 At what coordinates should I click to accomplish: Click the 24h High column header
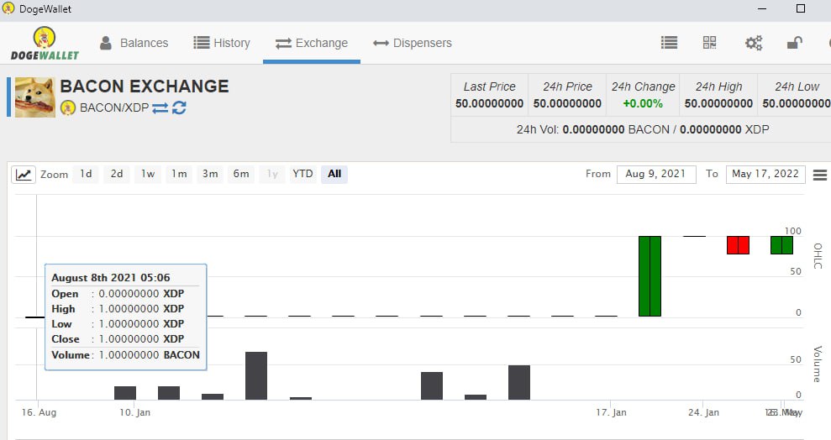click(x=718, y=86)
